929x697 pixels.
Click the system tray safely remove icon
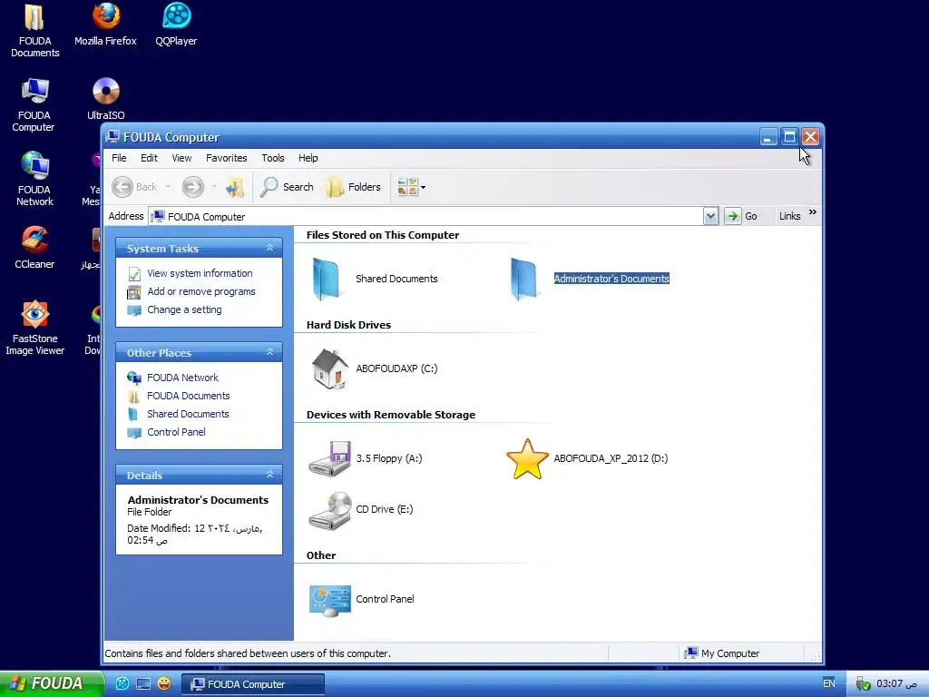click(864, 684)
